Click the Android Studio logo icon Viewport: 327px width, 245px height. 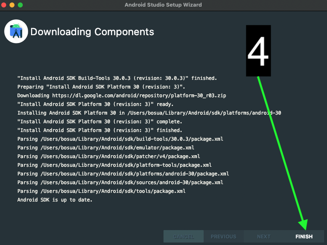click(16, 31)
